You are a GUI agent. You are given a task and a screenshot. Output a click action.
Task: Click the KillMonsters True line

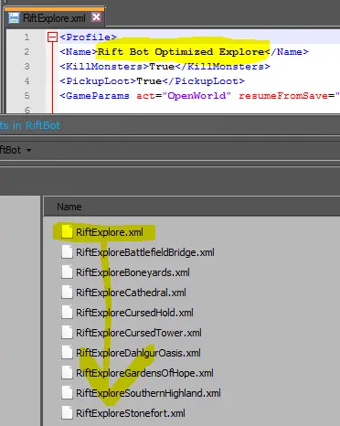coord(165,67)
